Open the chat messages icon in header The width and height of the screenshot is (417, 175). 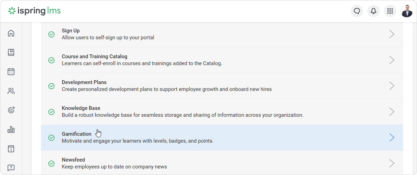(x=357, y=11)
